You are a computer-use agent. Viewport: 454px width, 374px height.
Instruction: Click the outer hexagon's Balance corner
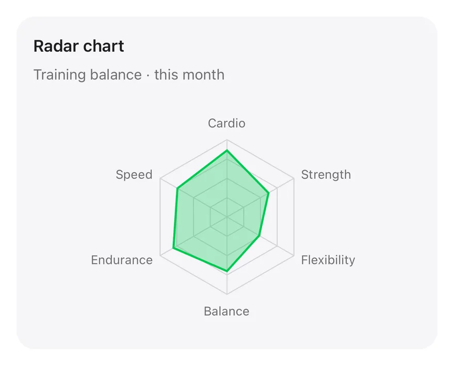click(227, 294)
